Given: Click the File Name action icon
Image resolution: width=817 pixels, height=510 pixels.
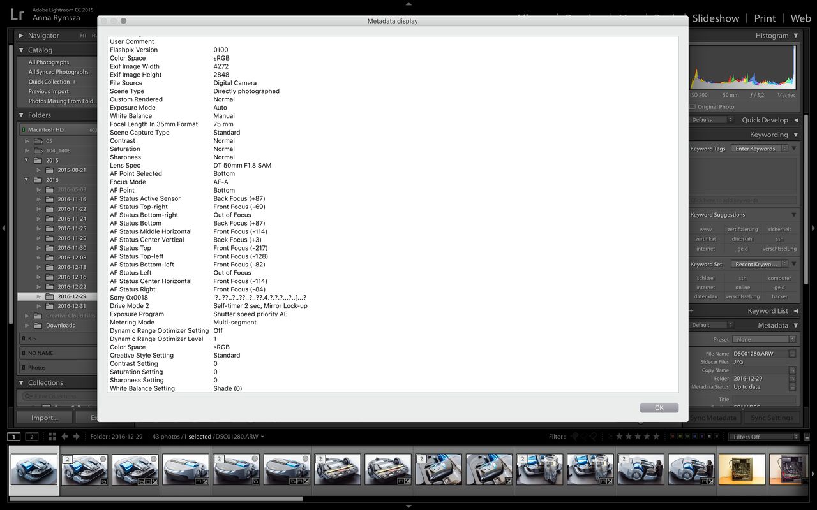Looking at the screenshot, I should 792,354.
